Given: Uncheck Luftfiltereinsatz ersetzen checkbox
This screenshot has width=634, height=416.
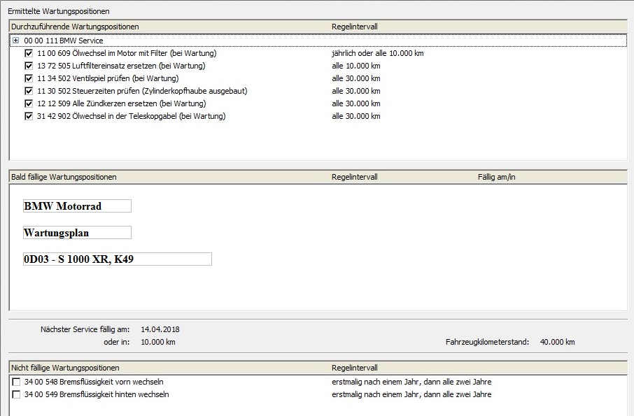Looking at the screenshot, I should click(29, 66).
